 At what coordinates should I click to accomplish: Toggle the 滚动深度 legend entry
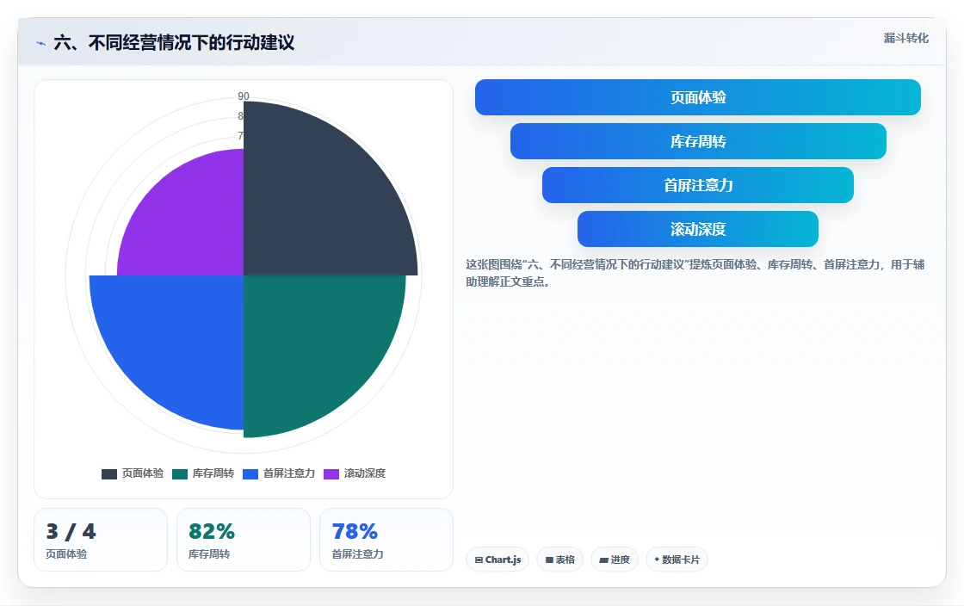click(x=355, y=473)
